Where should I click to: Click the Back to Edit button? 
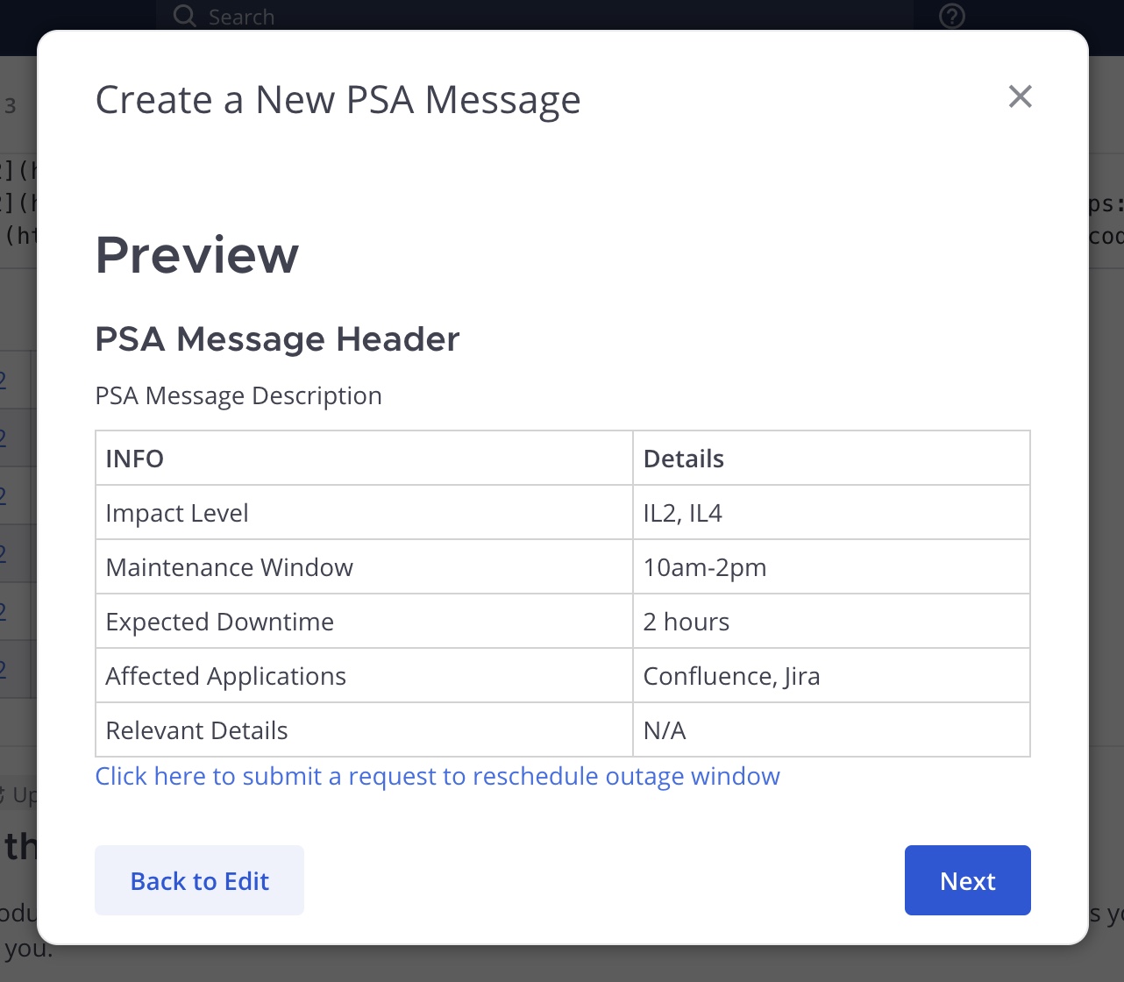tap(199, 880)
